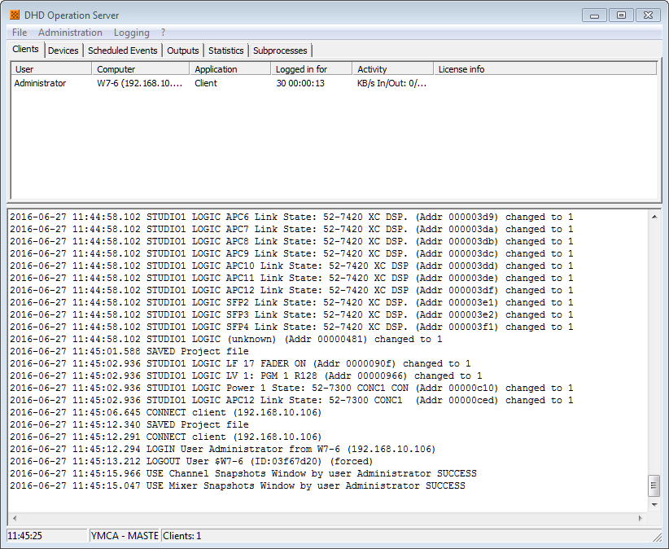Viewport: 669px width, 549px height.
Task: Click the APC9 Link State log line
Action: tap(291, 253)
